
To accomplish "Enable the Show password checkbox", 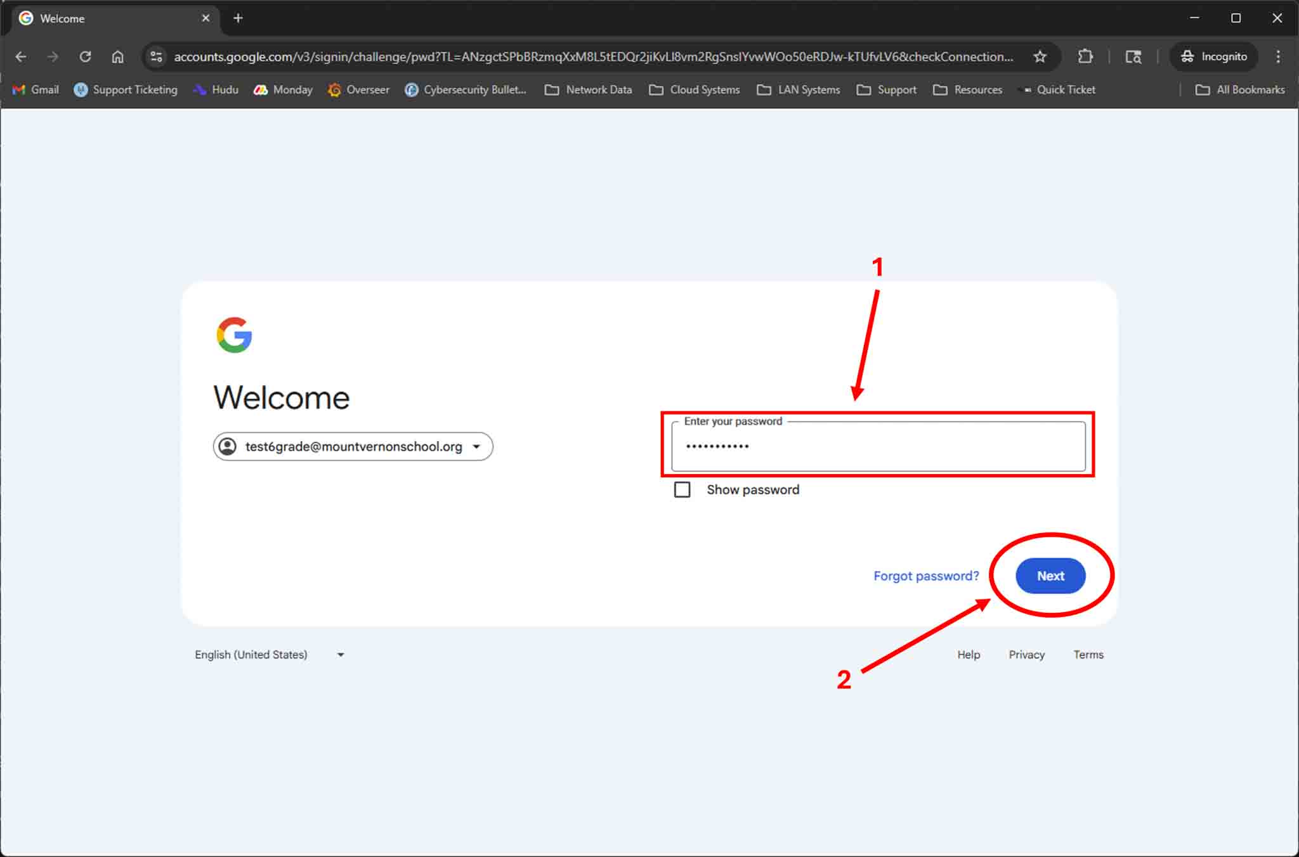I will [682, 489].
